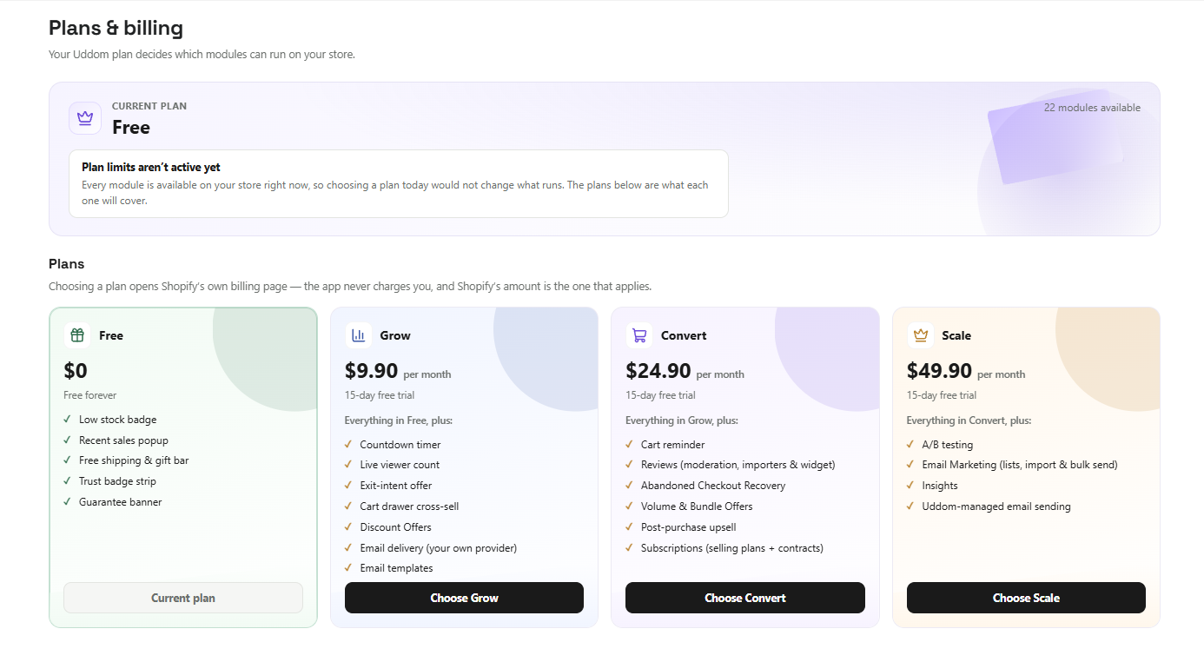This screenshot has width=1204, height=662.
Task: Click "22 modules available" text
Action: point(1092,108)
